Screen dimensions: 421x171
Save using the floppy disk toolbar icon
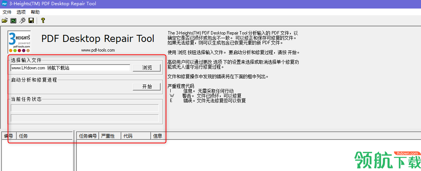(31, 20)
